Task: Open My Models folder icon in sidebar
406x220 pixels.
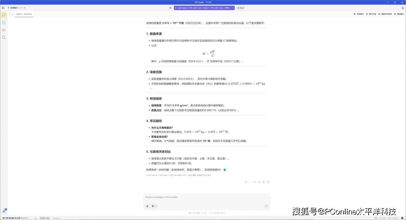Action: pos(4,30)
